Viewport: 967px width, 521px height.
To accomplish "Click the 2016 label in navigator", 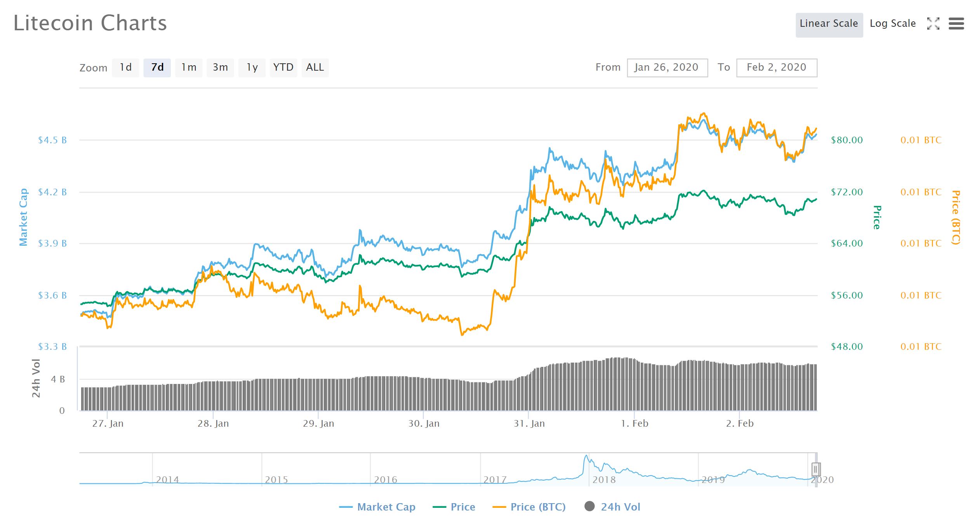I will tap(386, 479).
